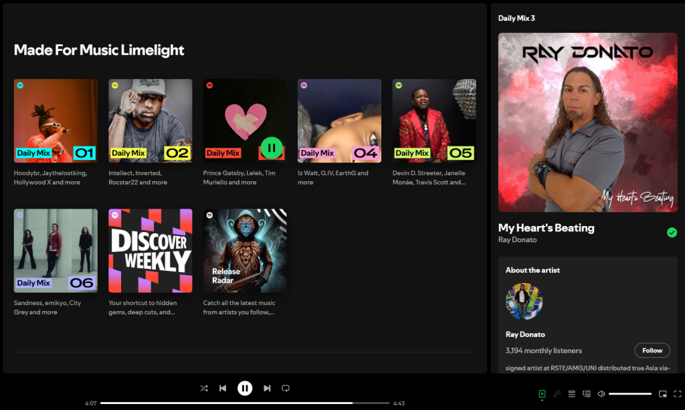Follow Ray Donato
Screen dimensions: 685x410
652,350
